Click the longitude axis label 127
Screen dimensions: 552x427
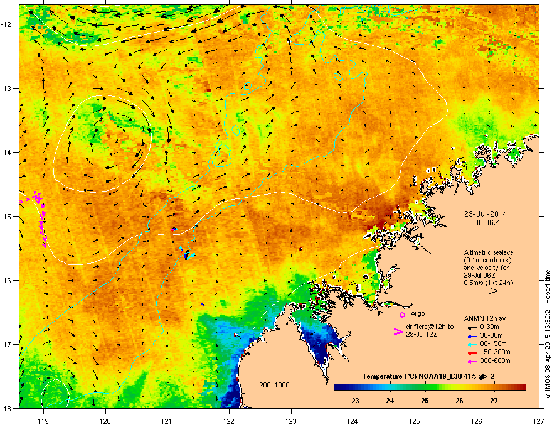point(538,421)
